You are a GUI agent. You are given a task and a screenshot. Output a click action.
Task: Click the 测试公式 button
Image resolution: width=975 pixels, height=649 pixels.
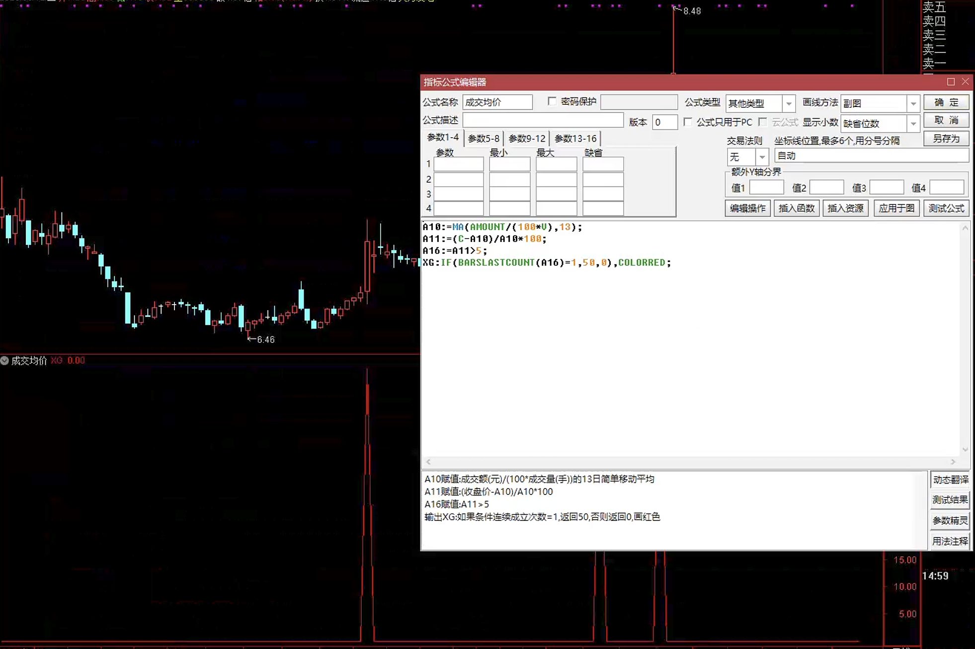point(946,208)
